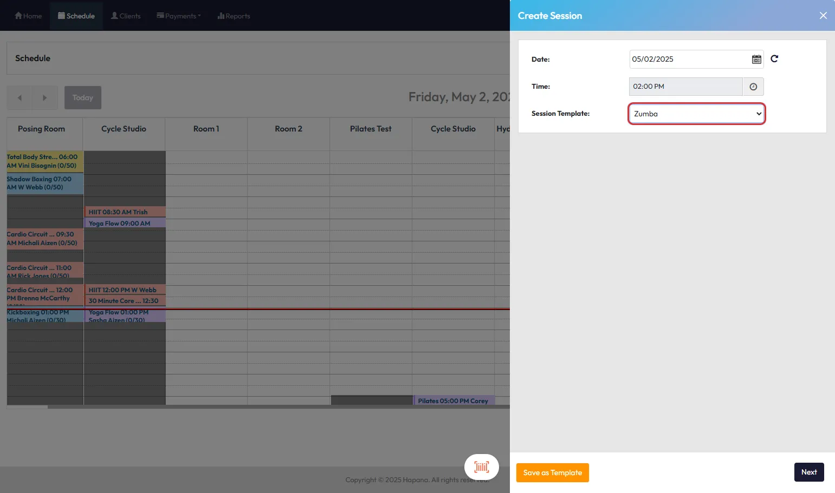
Task: Click the refresh icon beside the date
Action: (x=774, y=59)
